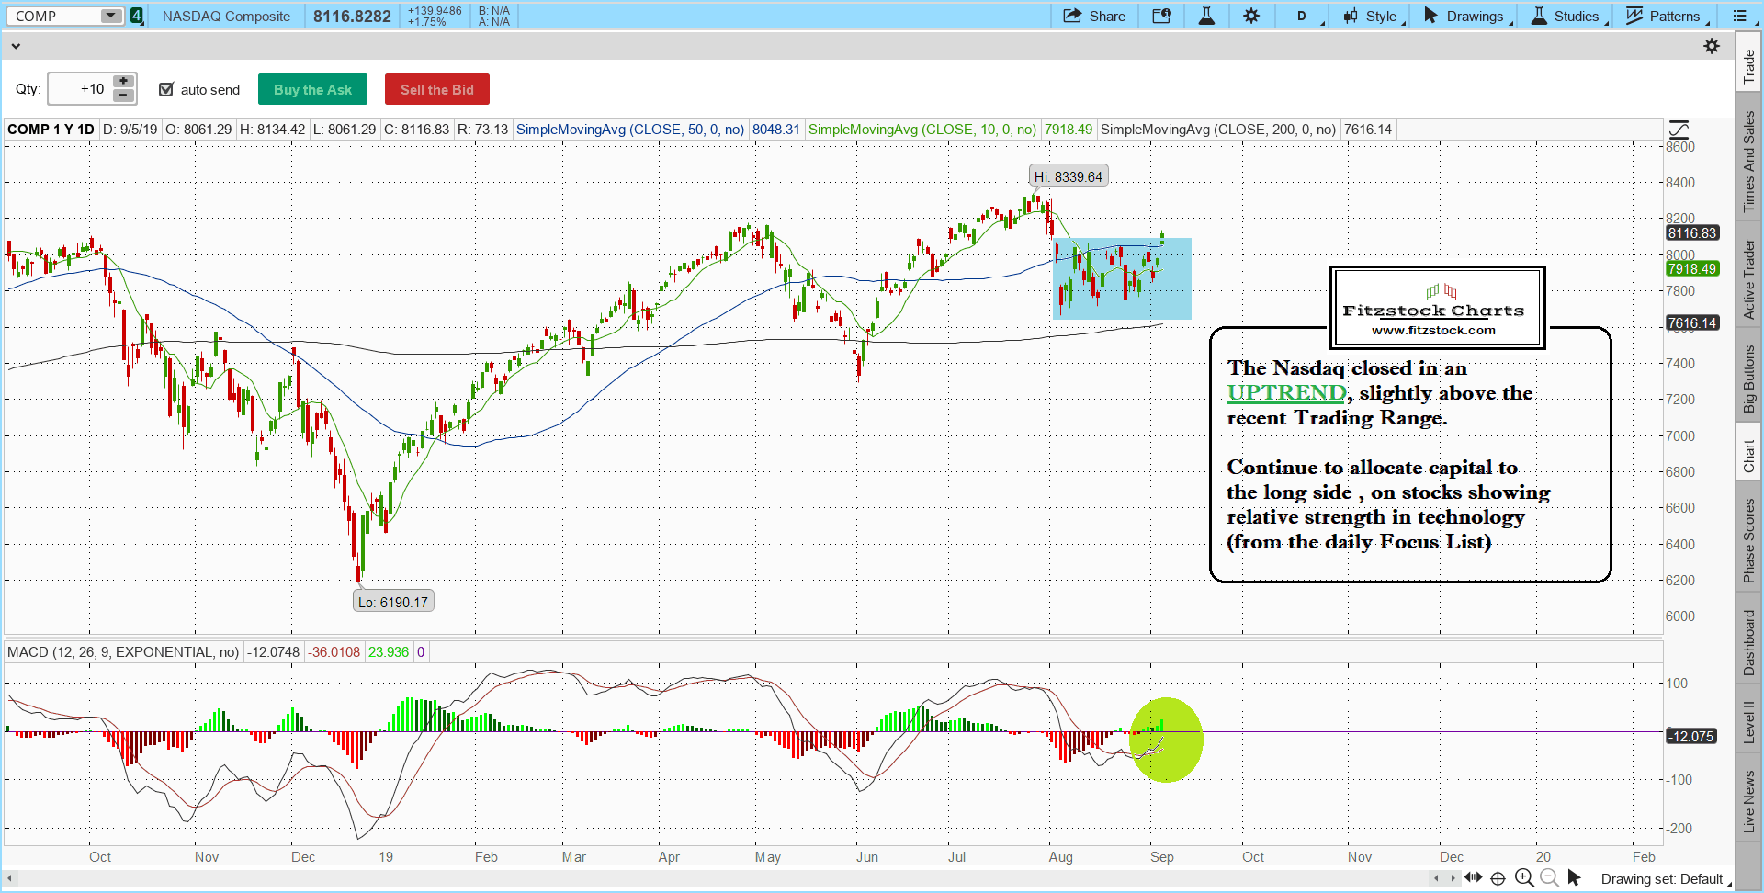Screen dimensions: 1764x893
Task: Click the chart scale toggle icon above price axis
Action: click(x=1679, y=130)
